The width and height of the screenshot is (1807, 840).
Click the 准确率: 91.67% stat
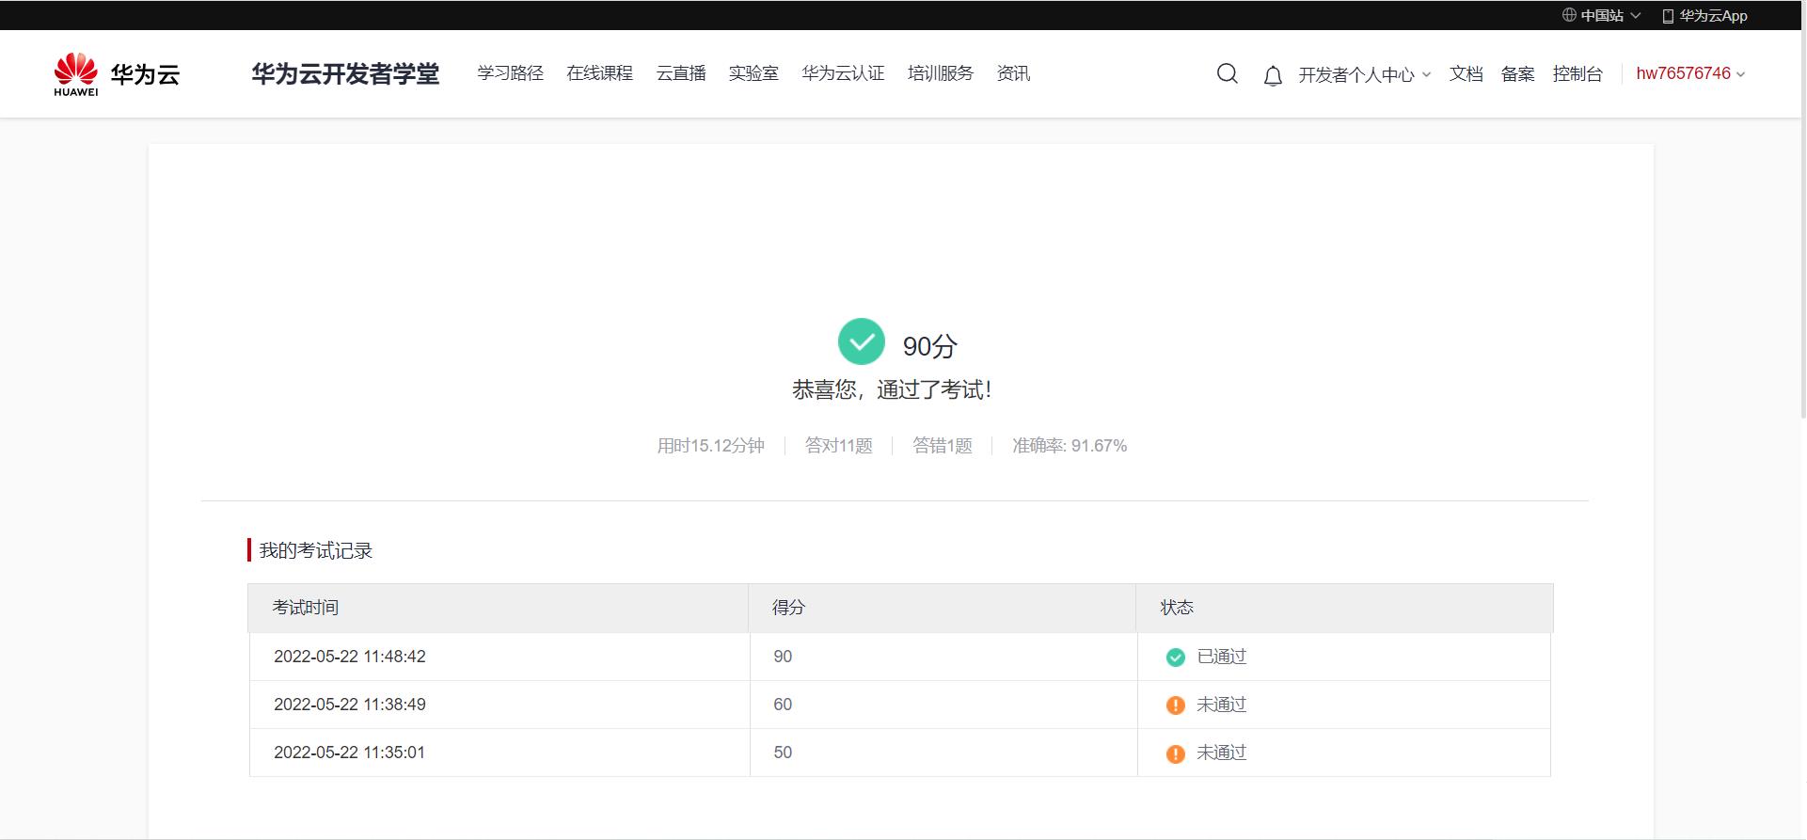click(1070, 446)
